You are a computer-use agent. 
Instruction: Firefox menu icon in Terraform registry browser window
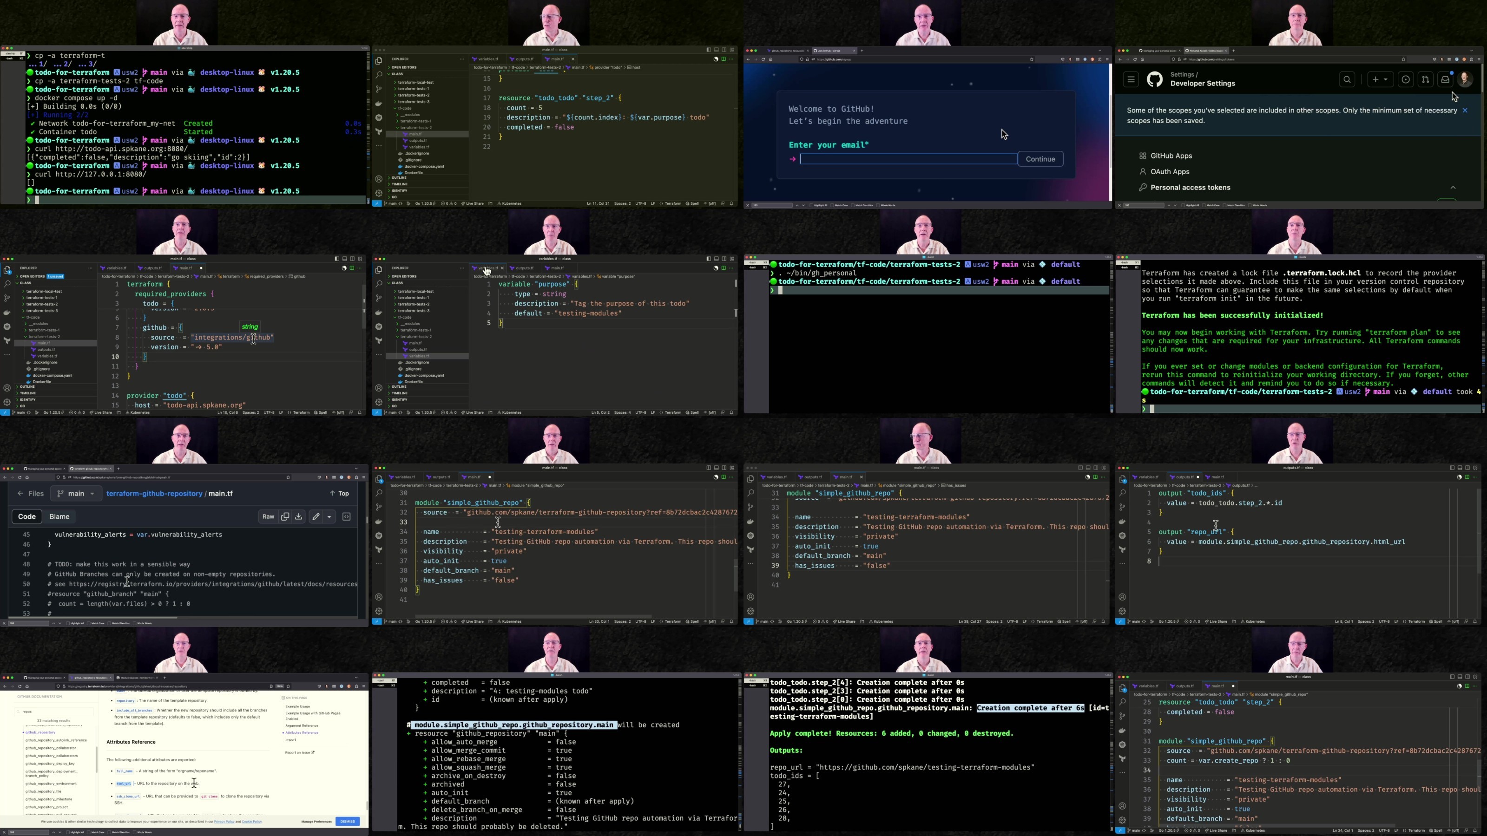[364, 686]
